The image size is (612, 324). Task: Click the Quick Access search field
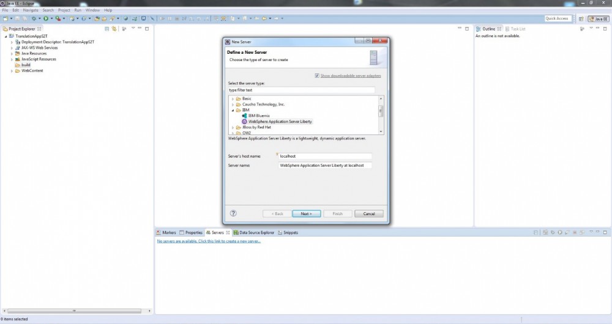tap(558, 18)
